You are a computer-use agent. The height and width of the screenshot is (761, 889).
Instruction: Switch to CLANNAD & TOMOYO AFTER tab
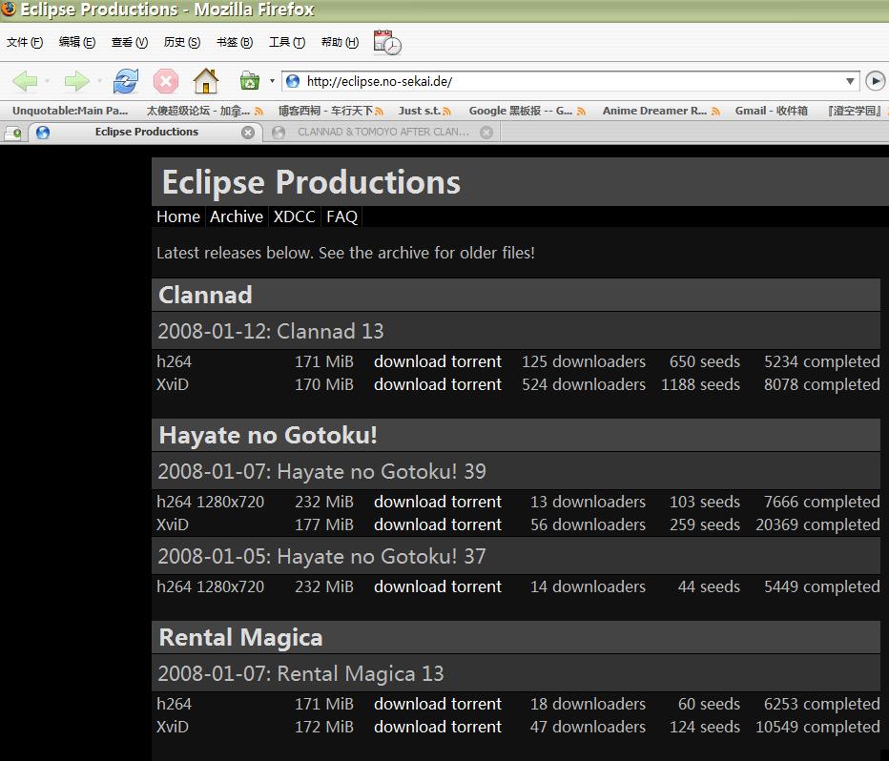(382, 132)
